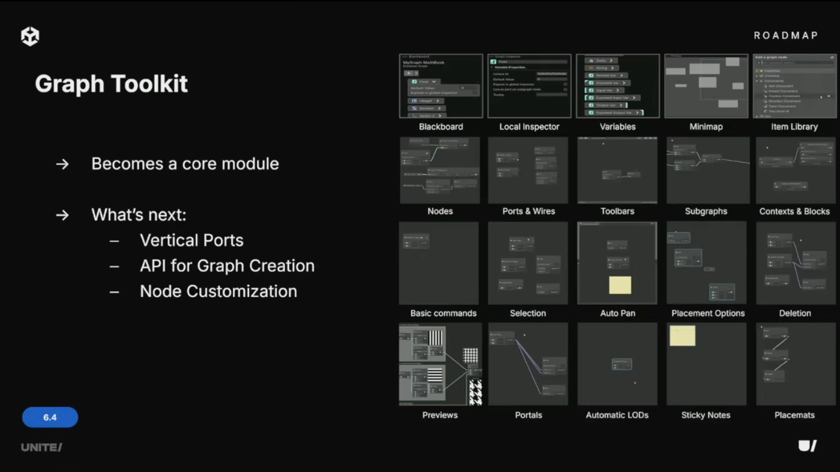View the Deletion thumbnail
The image size is (840, 472).
click(x=796, y=263)
